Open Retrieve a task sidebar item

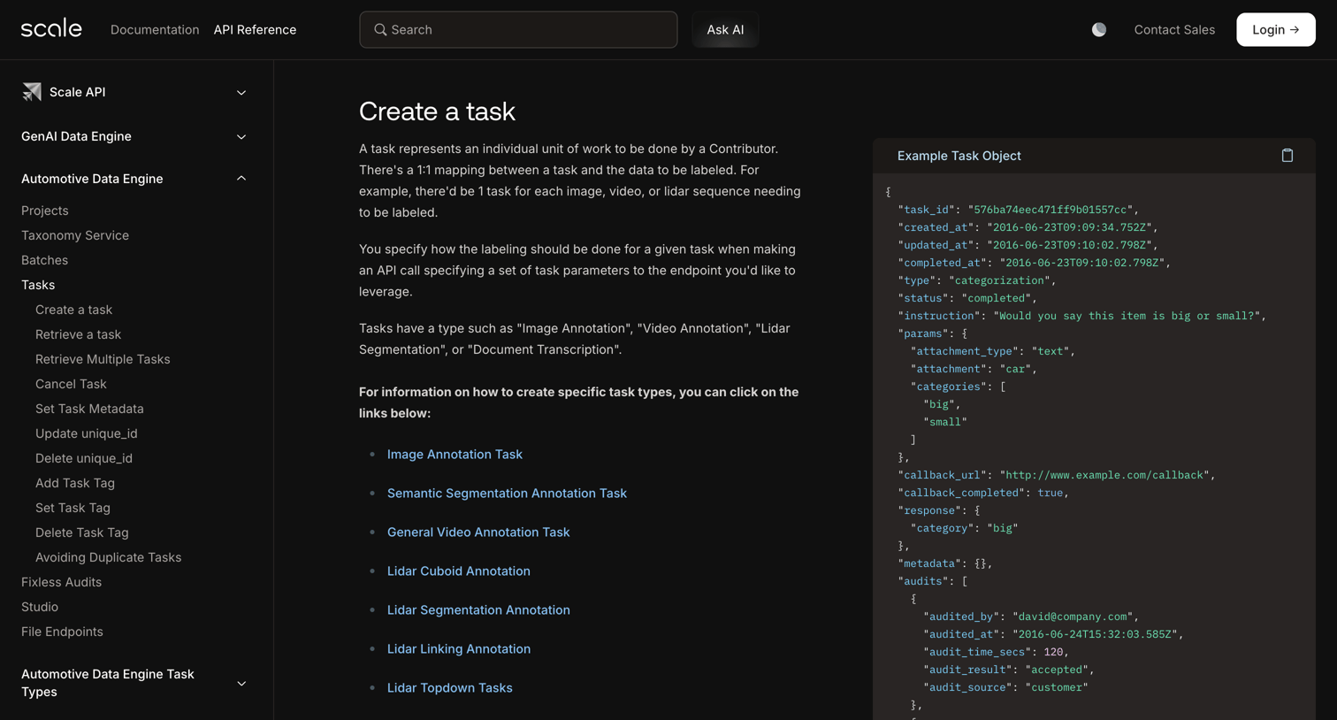point(78,334)
